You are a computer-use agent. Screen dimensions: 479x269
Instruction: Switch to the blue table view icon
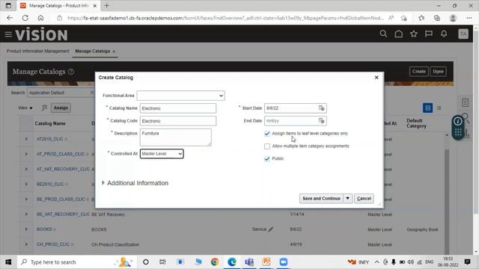coord(427,108)
